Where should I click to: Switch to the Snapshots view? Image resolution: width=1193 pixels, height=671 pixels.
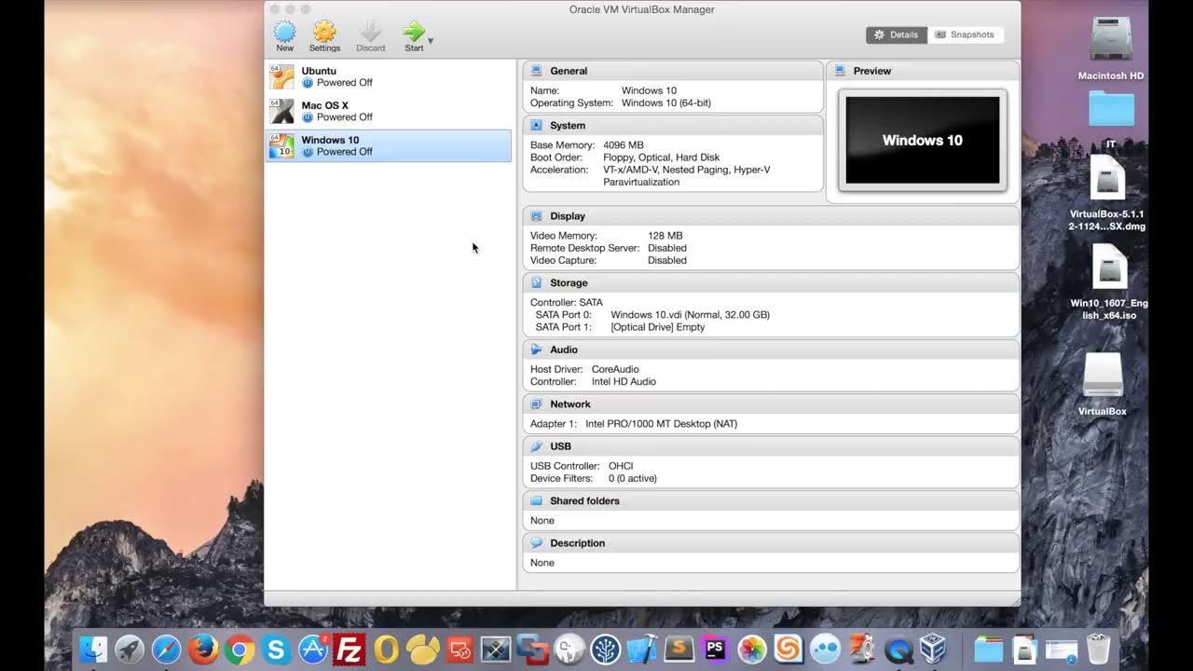tap(965, 34)
